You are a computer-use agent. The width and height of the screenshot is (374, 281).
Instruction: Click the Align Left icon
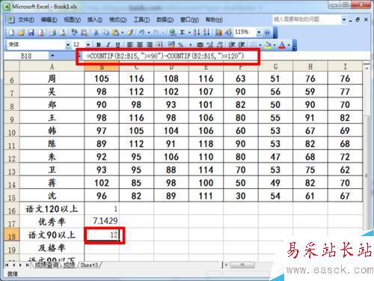(x=130, y=45)
